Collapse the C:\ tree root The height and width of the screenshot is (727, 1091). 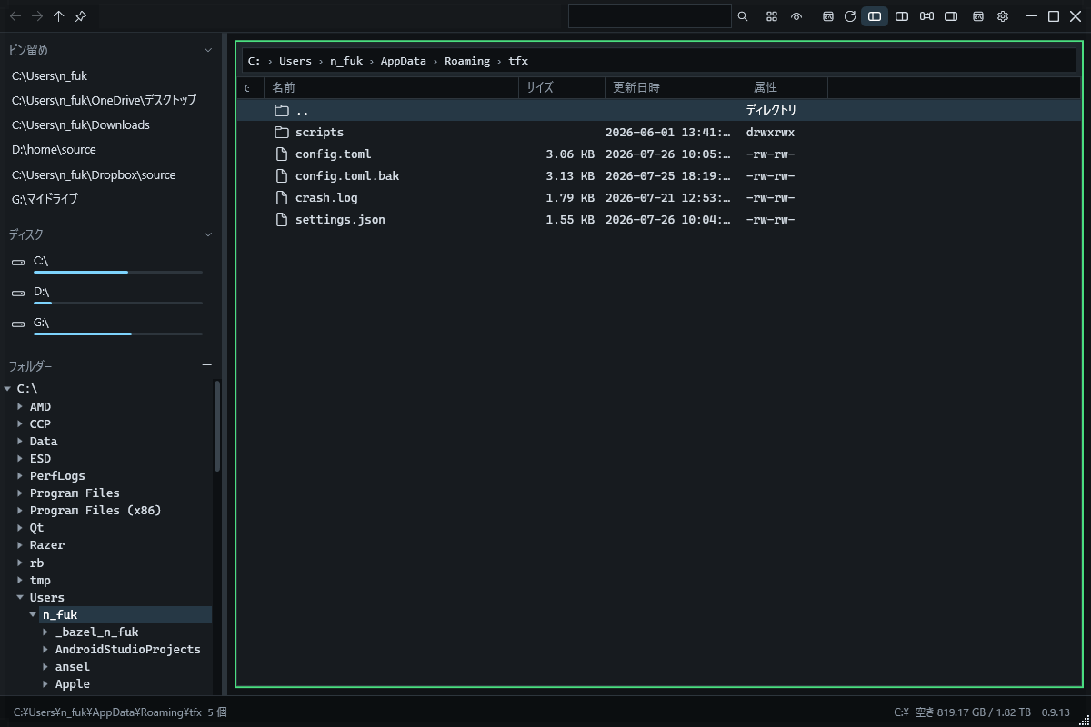8,389
